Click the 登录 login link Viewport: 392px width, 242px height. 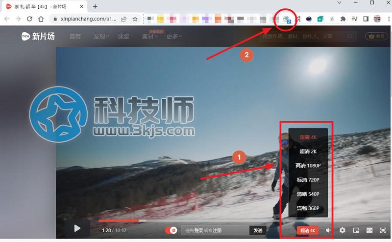[198, 231]
